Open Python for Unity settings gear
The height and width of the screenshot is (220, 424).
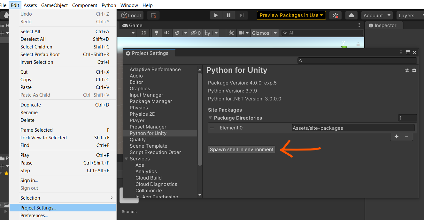414,70
